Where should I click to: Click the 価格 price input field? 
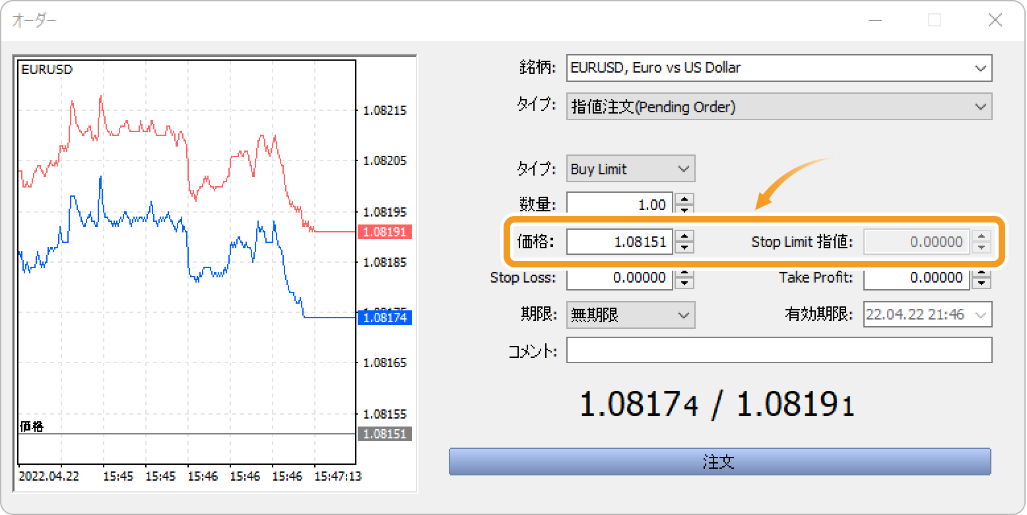click(620, 242)
